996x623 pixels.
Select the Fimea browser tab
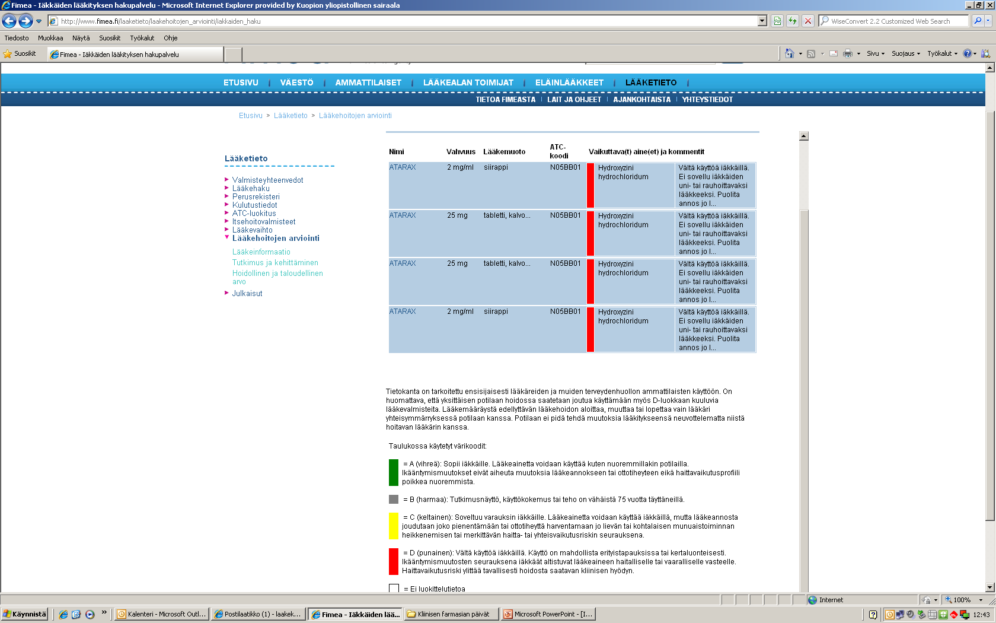[135, 55]
